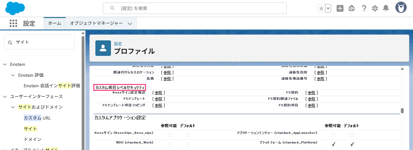Open the ドメイン setup page

tap(33, 139)
